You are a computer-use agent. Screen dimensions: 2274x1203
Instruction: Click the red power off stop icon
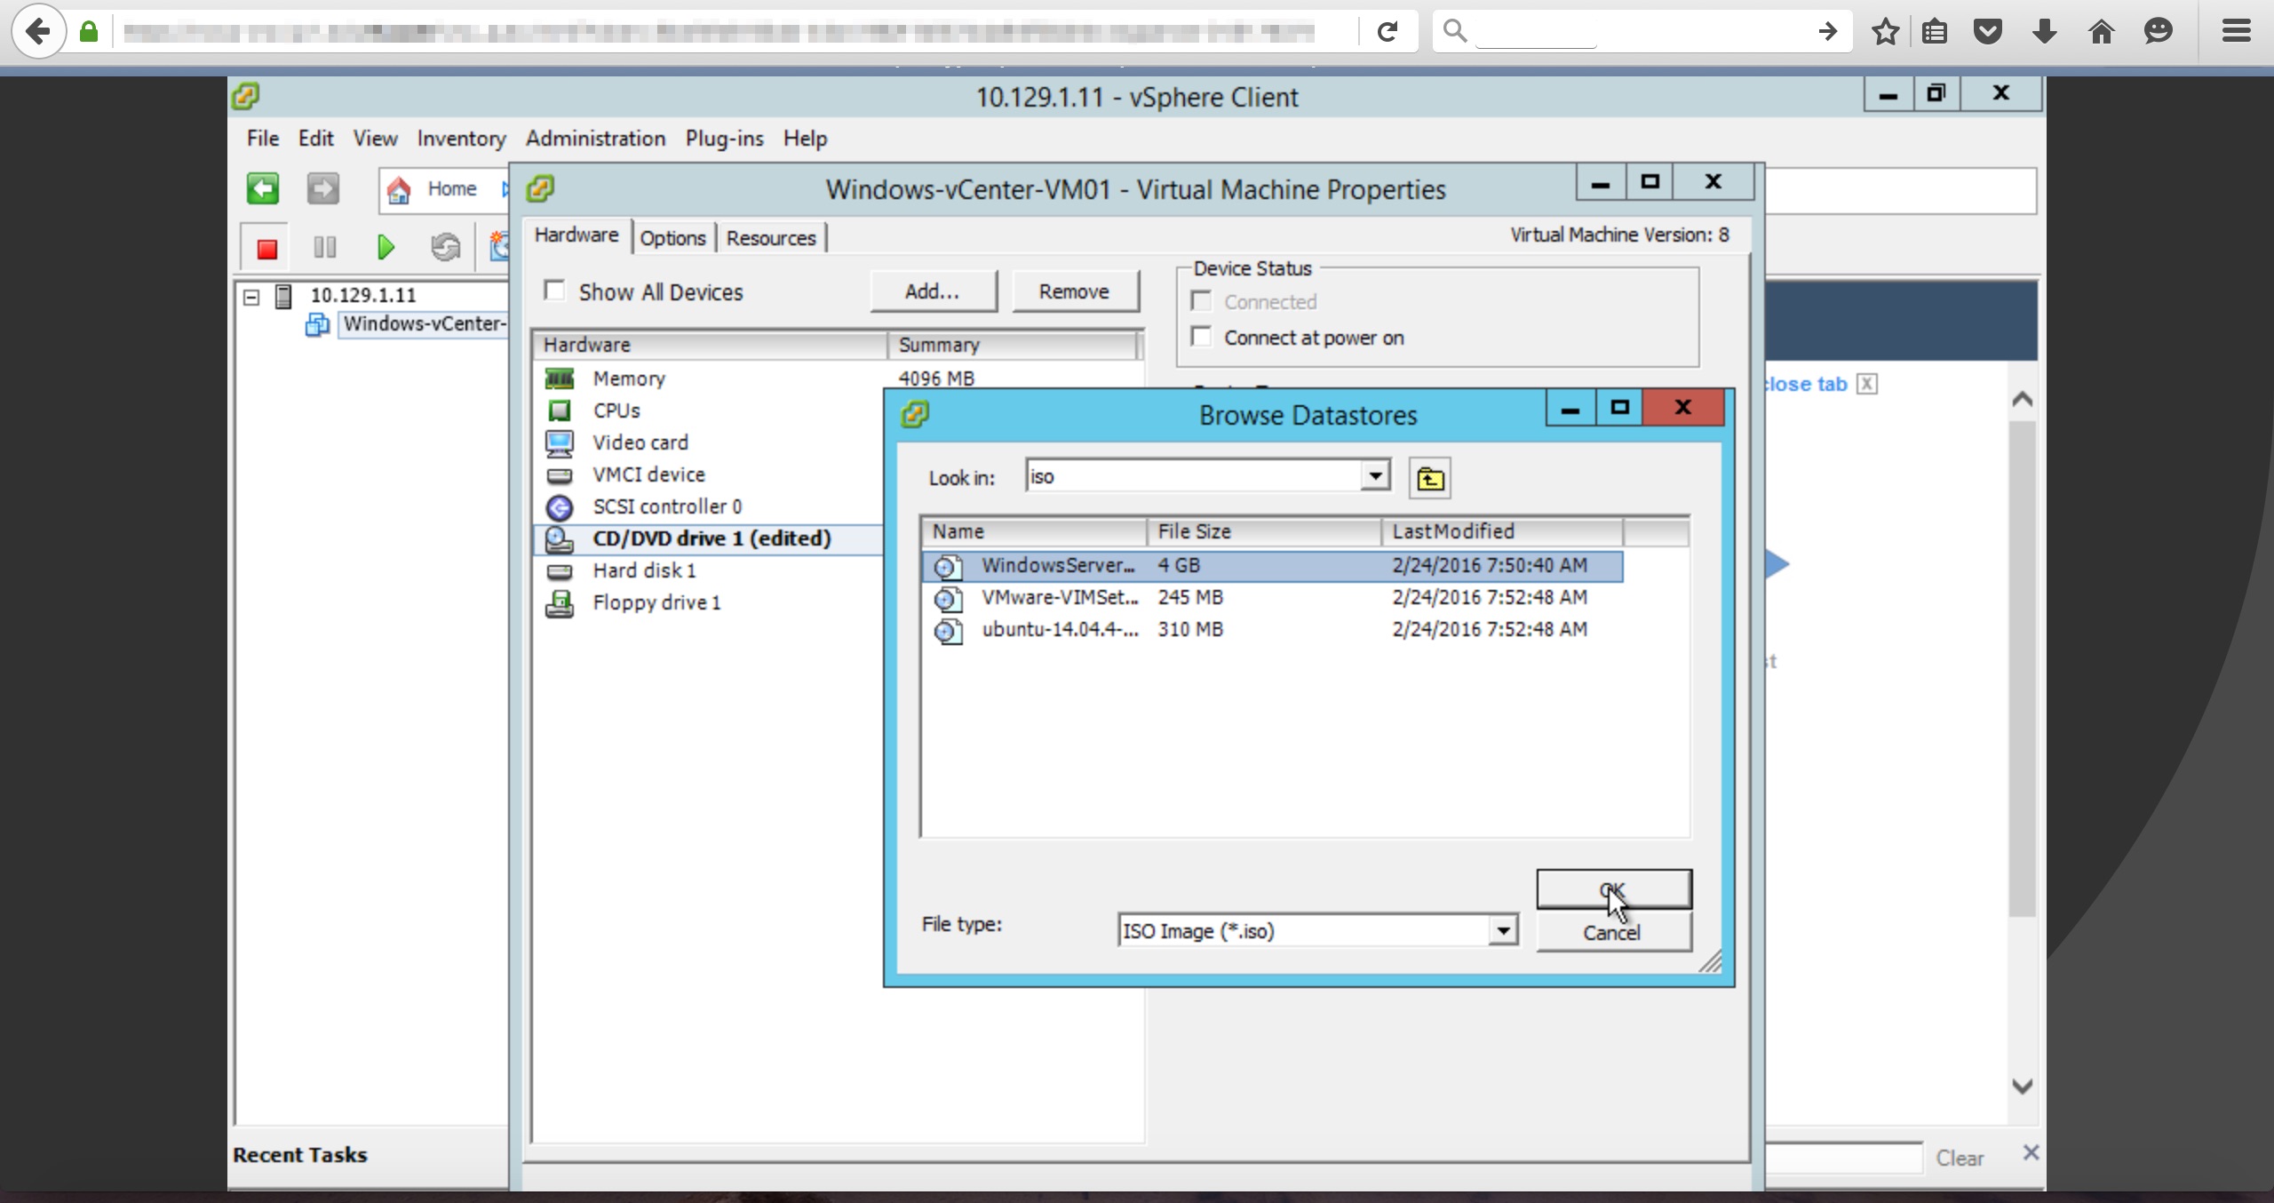(x=266, y=248)
